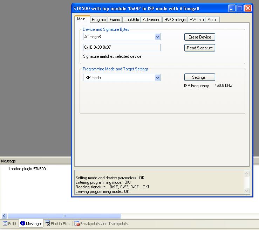The height and width of the screenshot is (230, 259).
Task: Click the Message panel header
Action: 35,161
